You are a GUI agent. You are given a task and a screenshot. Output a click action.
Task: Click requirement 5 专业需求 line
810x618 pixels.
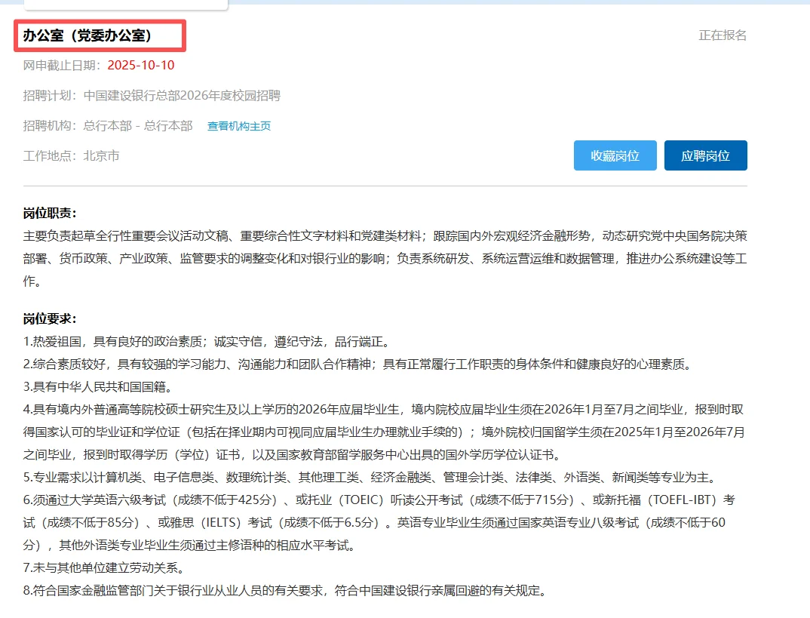(371, 477)
